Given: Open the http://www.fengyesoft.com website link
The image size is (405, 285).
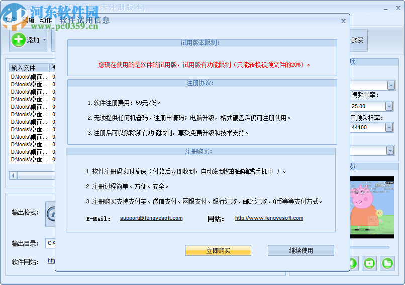Looking at the screenshot, I should pos(269,218).
